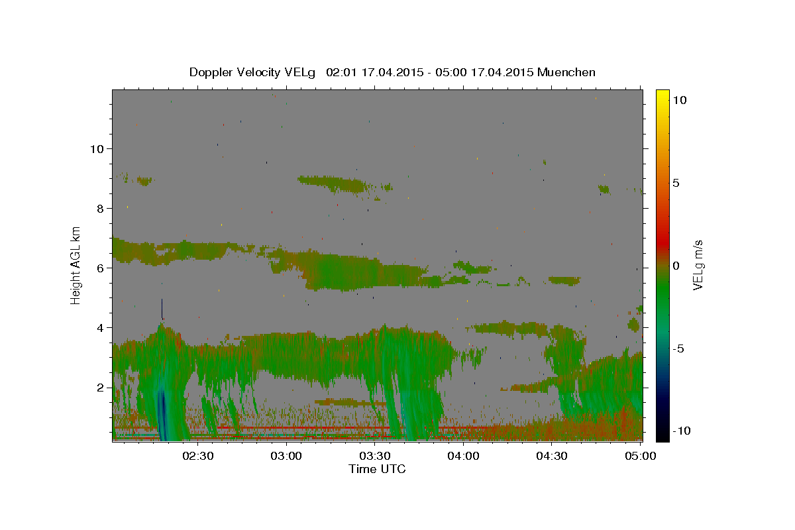Click the colorbar value -5
The height and width of the screenshot is (530, 795).
(x=678, y=348)
